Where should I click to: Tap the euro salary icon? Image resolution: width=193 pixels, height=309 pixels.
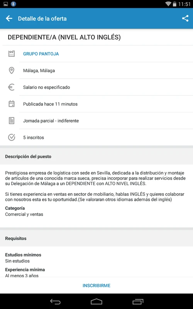(12, 87)
